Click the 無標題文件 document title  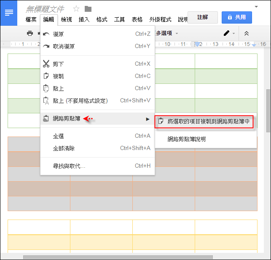point(45,9)
